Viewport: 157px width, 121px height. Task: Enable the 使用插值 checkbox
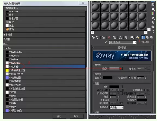(x=118, y=100)
